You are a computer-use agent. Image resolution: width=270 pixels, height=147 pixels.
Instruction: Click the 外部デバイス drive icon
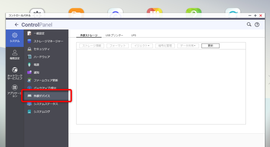[30, 96]
